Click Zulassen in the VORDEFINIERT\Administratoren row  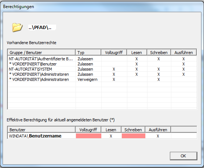coord(85,74)
